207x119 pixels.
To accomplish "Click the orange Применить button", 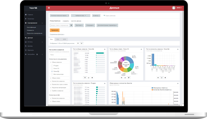I will click(55, 30).
